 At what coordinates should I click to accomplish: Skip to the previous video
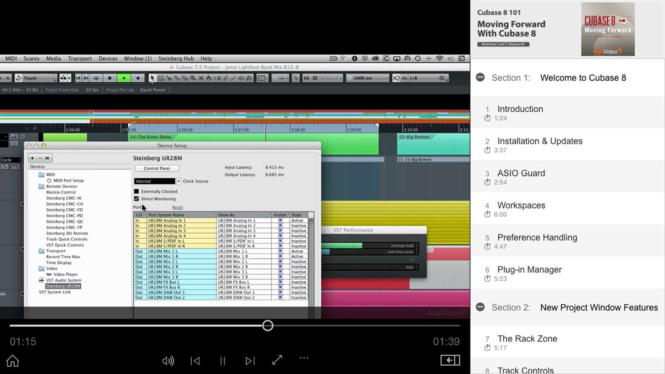coord(195,361)
